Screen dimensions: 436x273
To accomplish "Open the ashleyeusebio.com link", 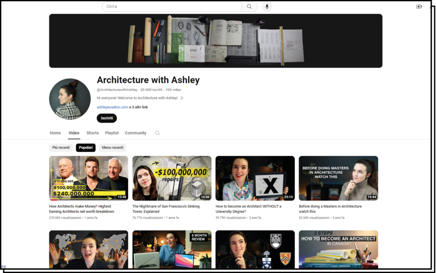I will coord(112,107).
